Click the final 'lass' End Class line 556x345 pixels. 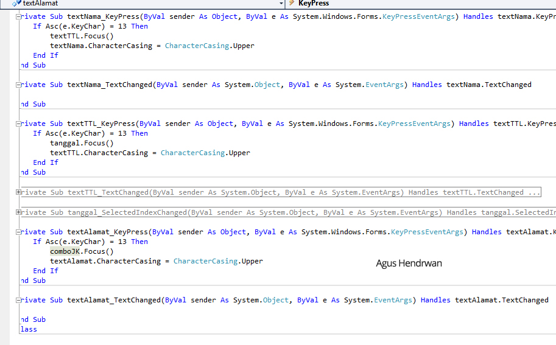pos(29,329)
